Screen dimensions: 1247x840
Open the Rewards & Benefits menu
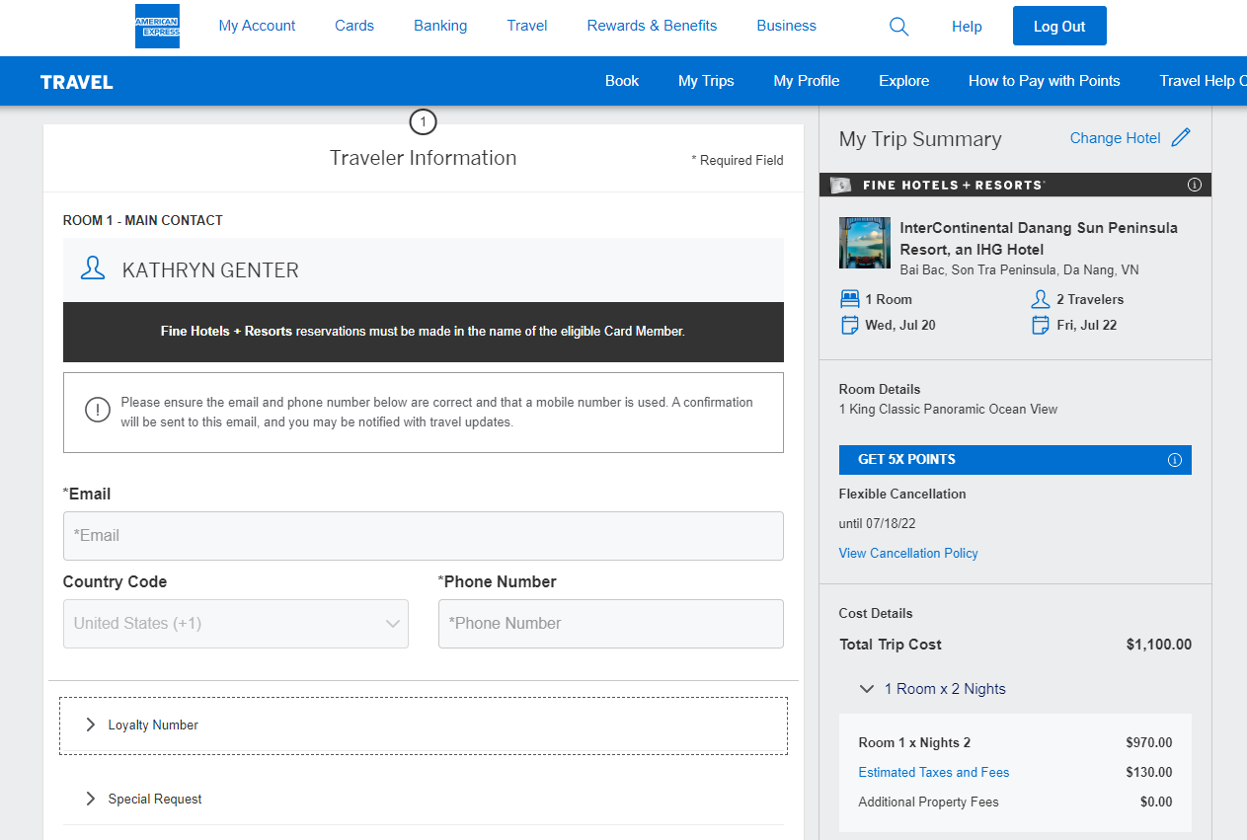pos(652,26)
